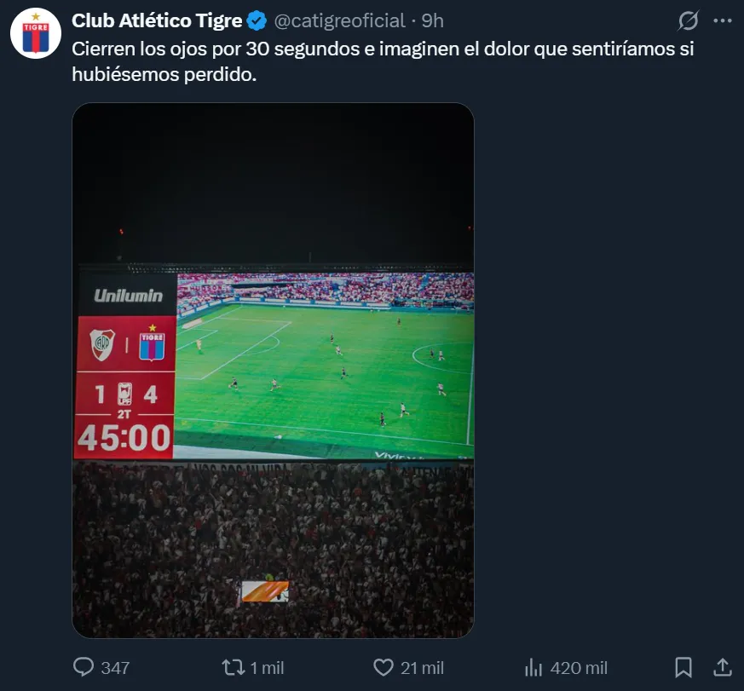The image size is (744, 691).
Task: Click the '21 mil' likes count
Action: 422,668
